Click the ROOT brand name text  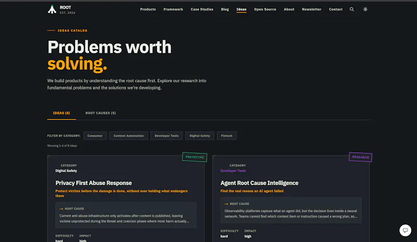tap(66, 7)
